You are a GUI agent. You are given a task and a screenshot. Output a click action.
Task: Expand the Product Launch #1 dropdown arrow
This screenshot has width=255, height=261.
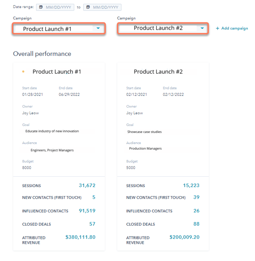click(98, 28)
